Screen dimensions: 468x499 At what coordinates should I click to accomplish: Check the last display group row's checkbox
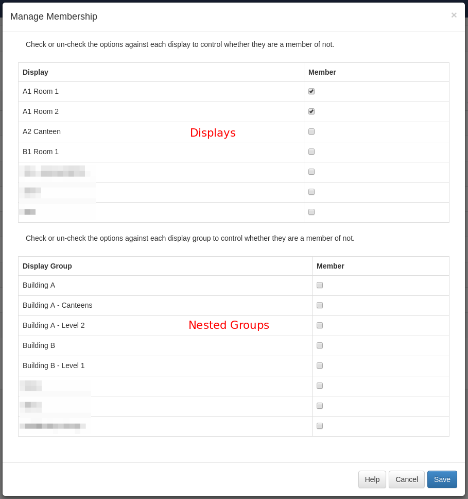tap(320, 426)
